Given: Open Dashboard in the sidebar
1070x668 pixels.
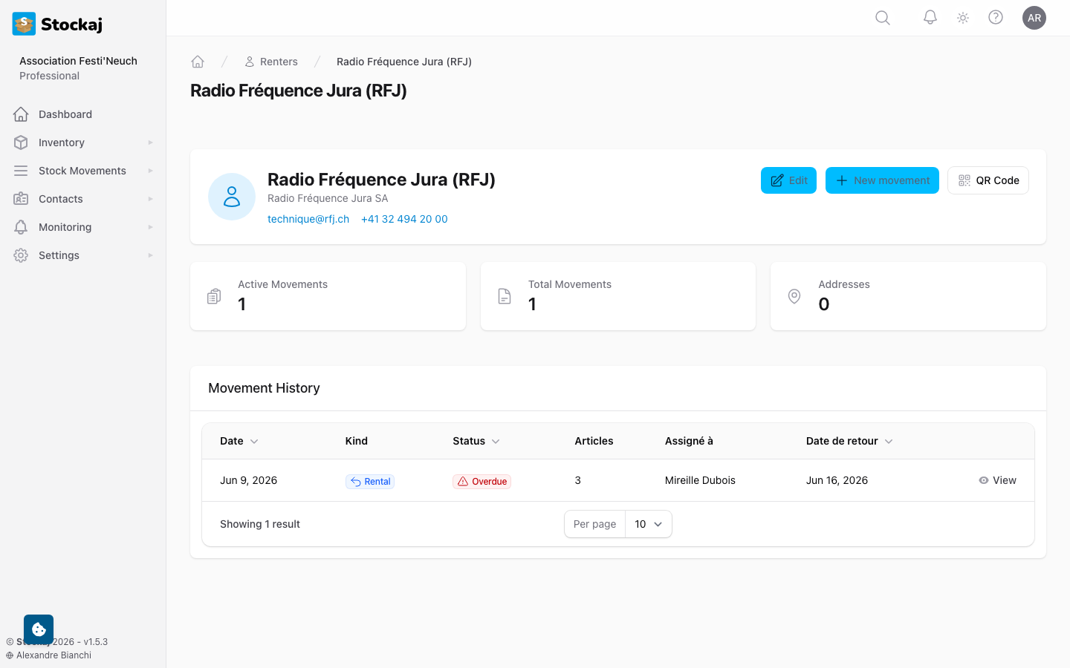Looking at the screenshot, I should coord(83,114).
